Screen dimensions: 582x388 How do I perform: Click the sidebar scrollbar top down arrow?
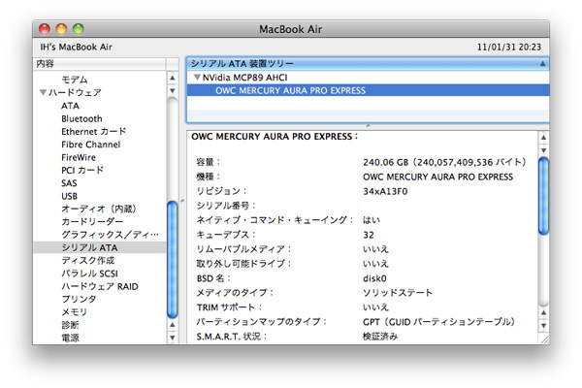point(173,90)
